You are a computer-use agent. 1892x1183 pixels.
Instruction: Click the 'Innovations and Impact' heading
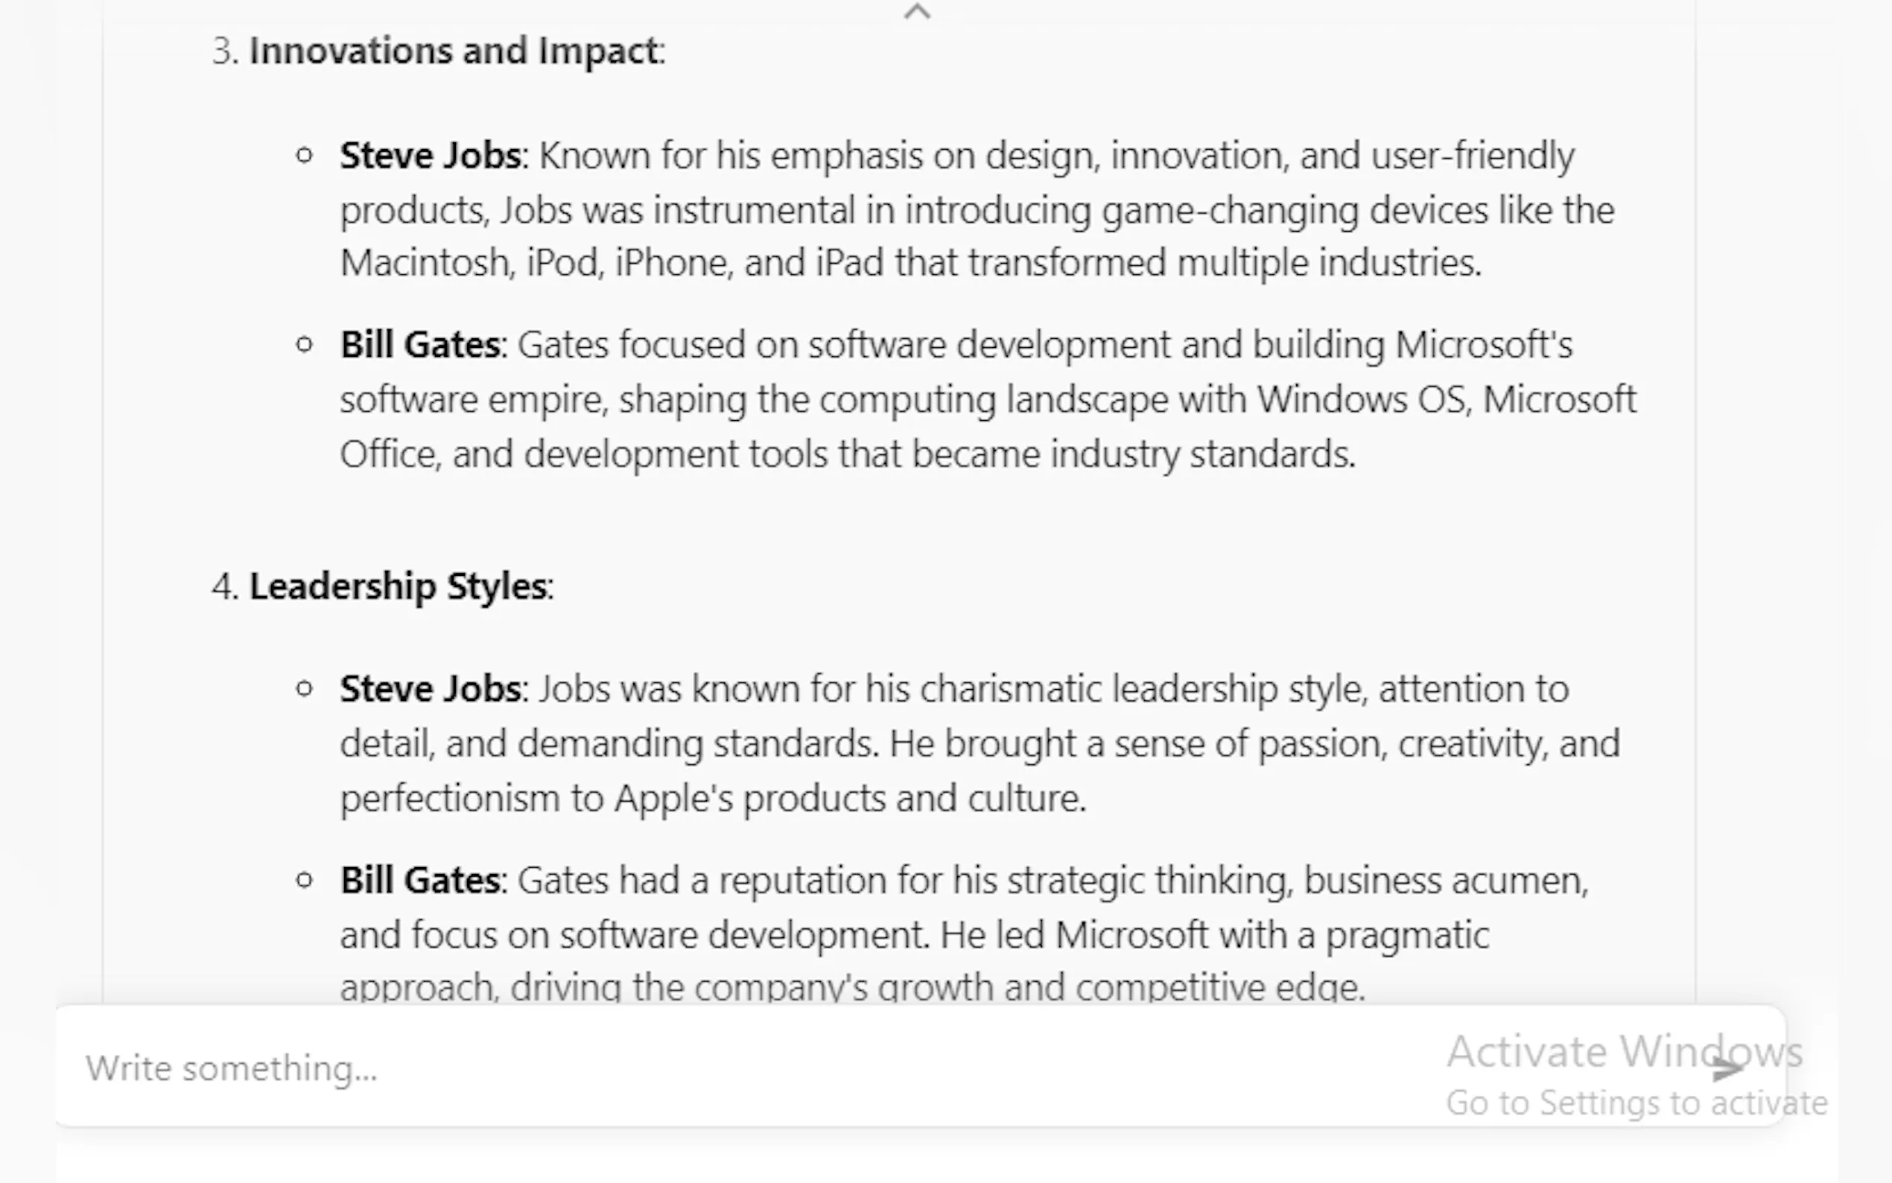point(455,51)
